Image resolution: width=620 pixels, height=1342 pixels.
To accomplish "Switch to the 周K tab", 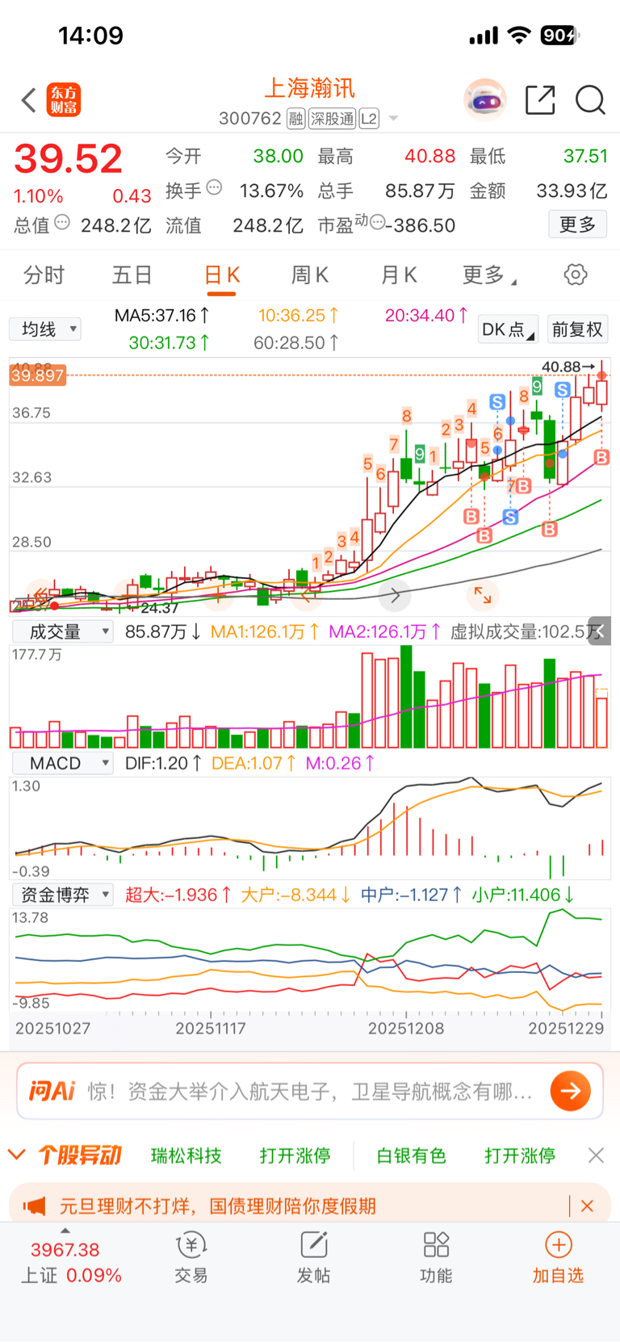I will pos(310,275).
